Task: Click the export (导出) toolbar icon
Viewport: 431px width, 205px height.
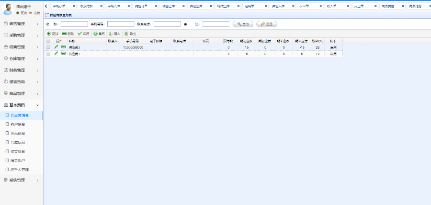Action: tap(126, 34)
